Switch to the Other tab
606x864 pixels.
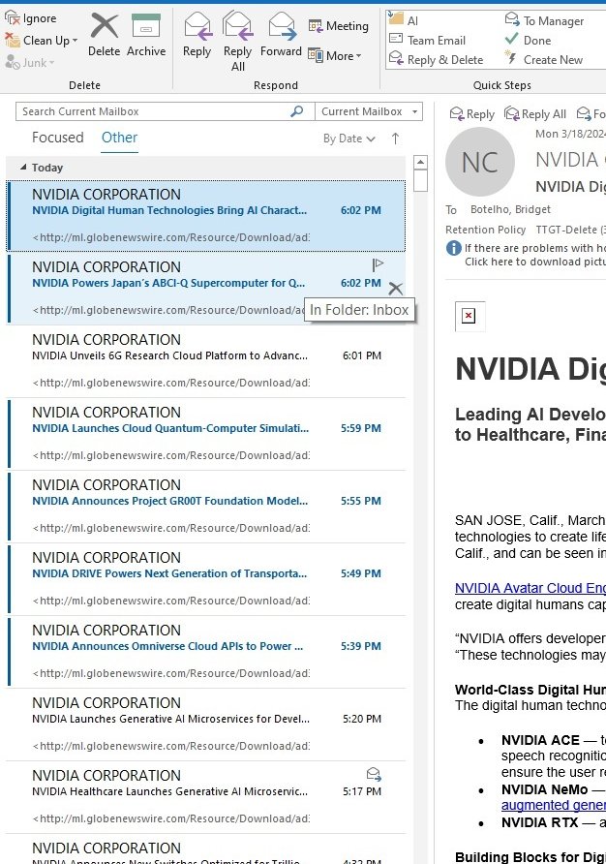click(119, 138)
